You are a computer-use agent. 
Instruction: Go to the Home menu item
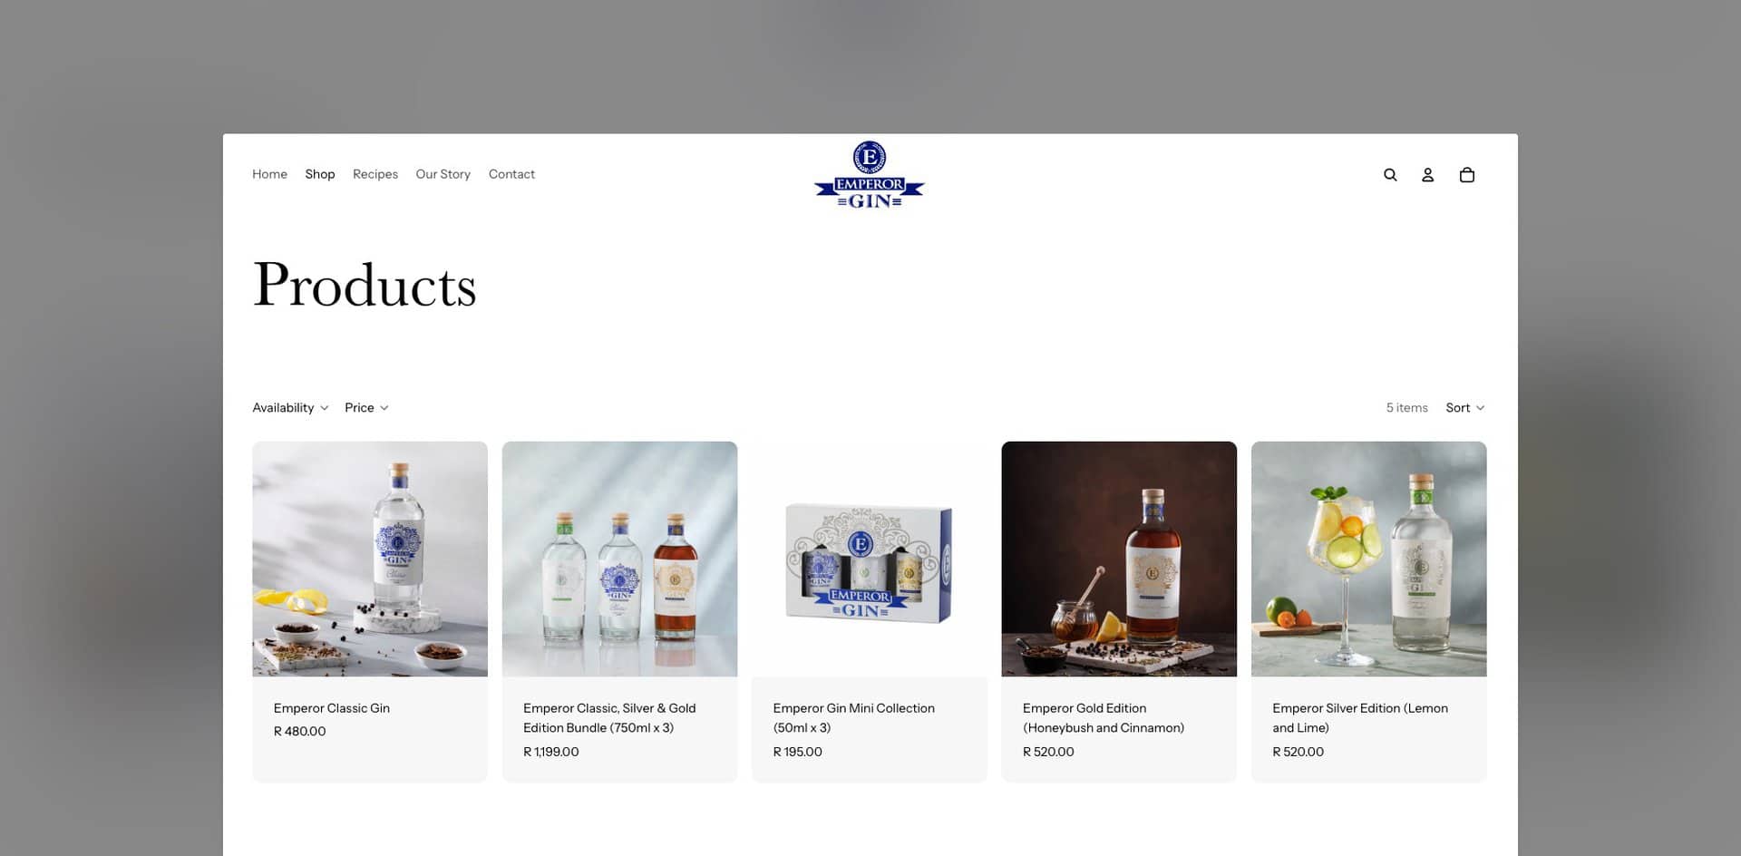pyautogui.click(x=269, y=174)
